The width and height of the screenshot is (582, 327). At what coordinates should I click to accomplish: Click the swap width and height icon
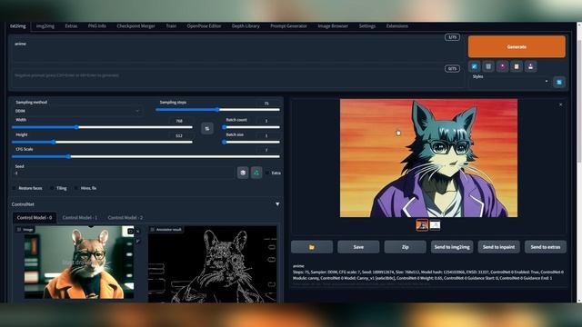click(207, 129)
